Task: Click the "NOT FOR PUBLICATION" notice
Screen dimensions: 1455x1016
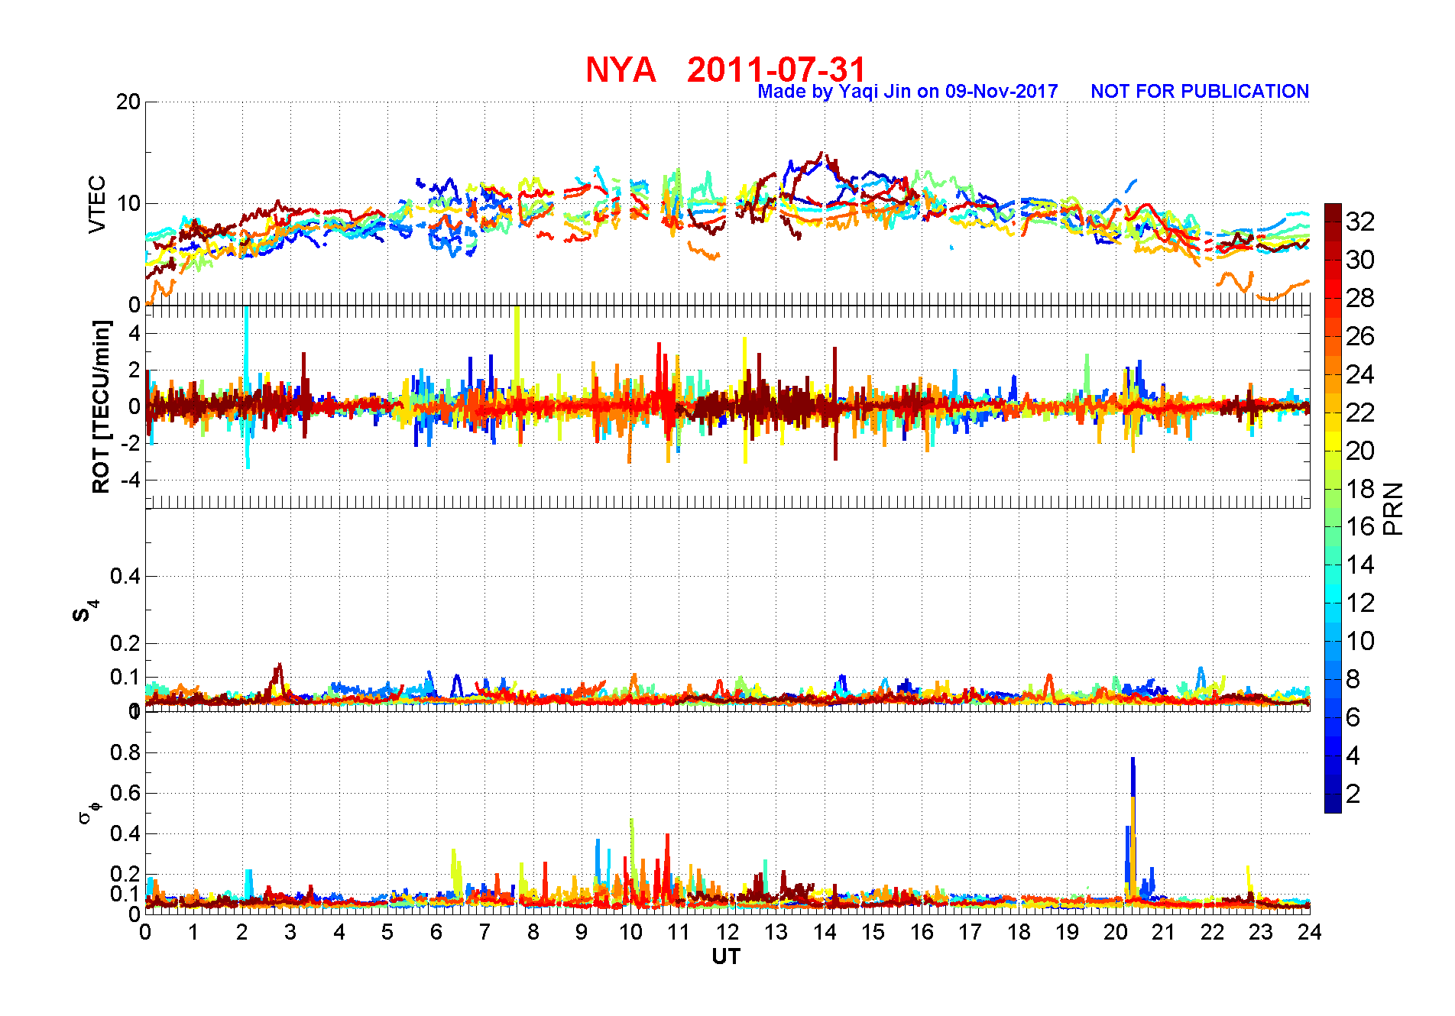Action: (1200, 92)
